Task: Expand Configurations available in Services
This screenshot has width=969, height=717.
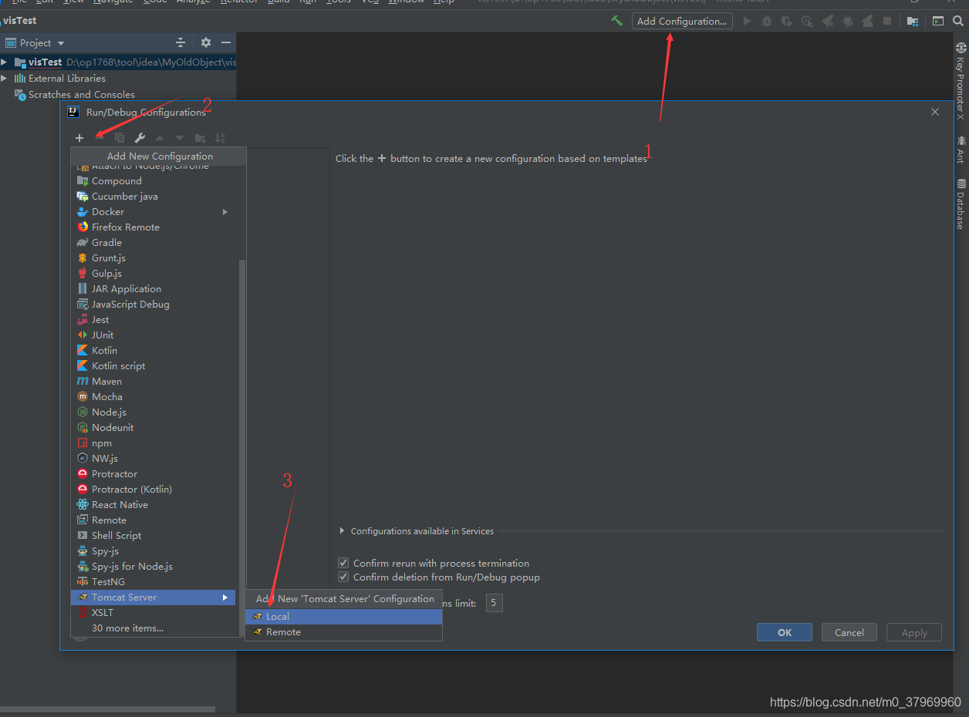Action: (x=343, y=531)
